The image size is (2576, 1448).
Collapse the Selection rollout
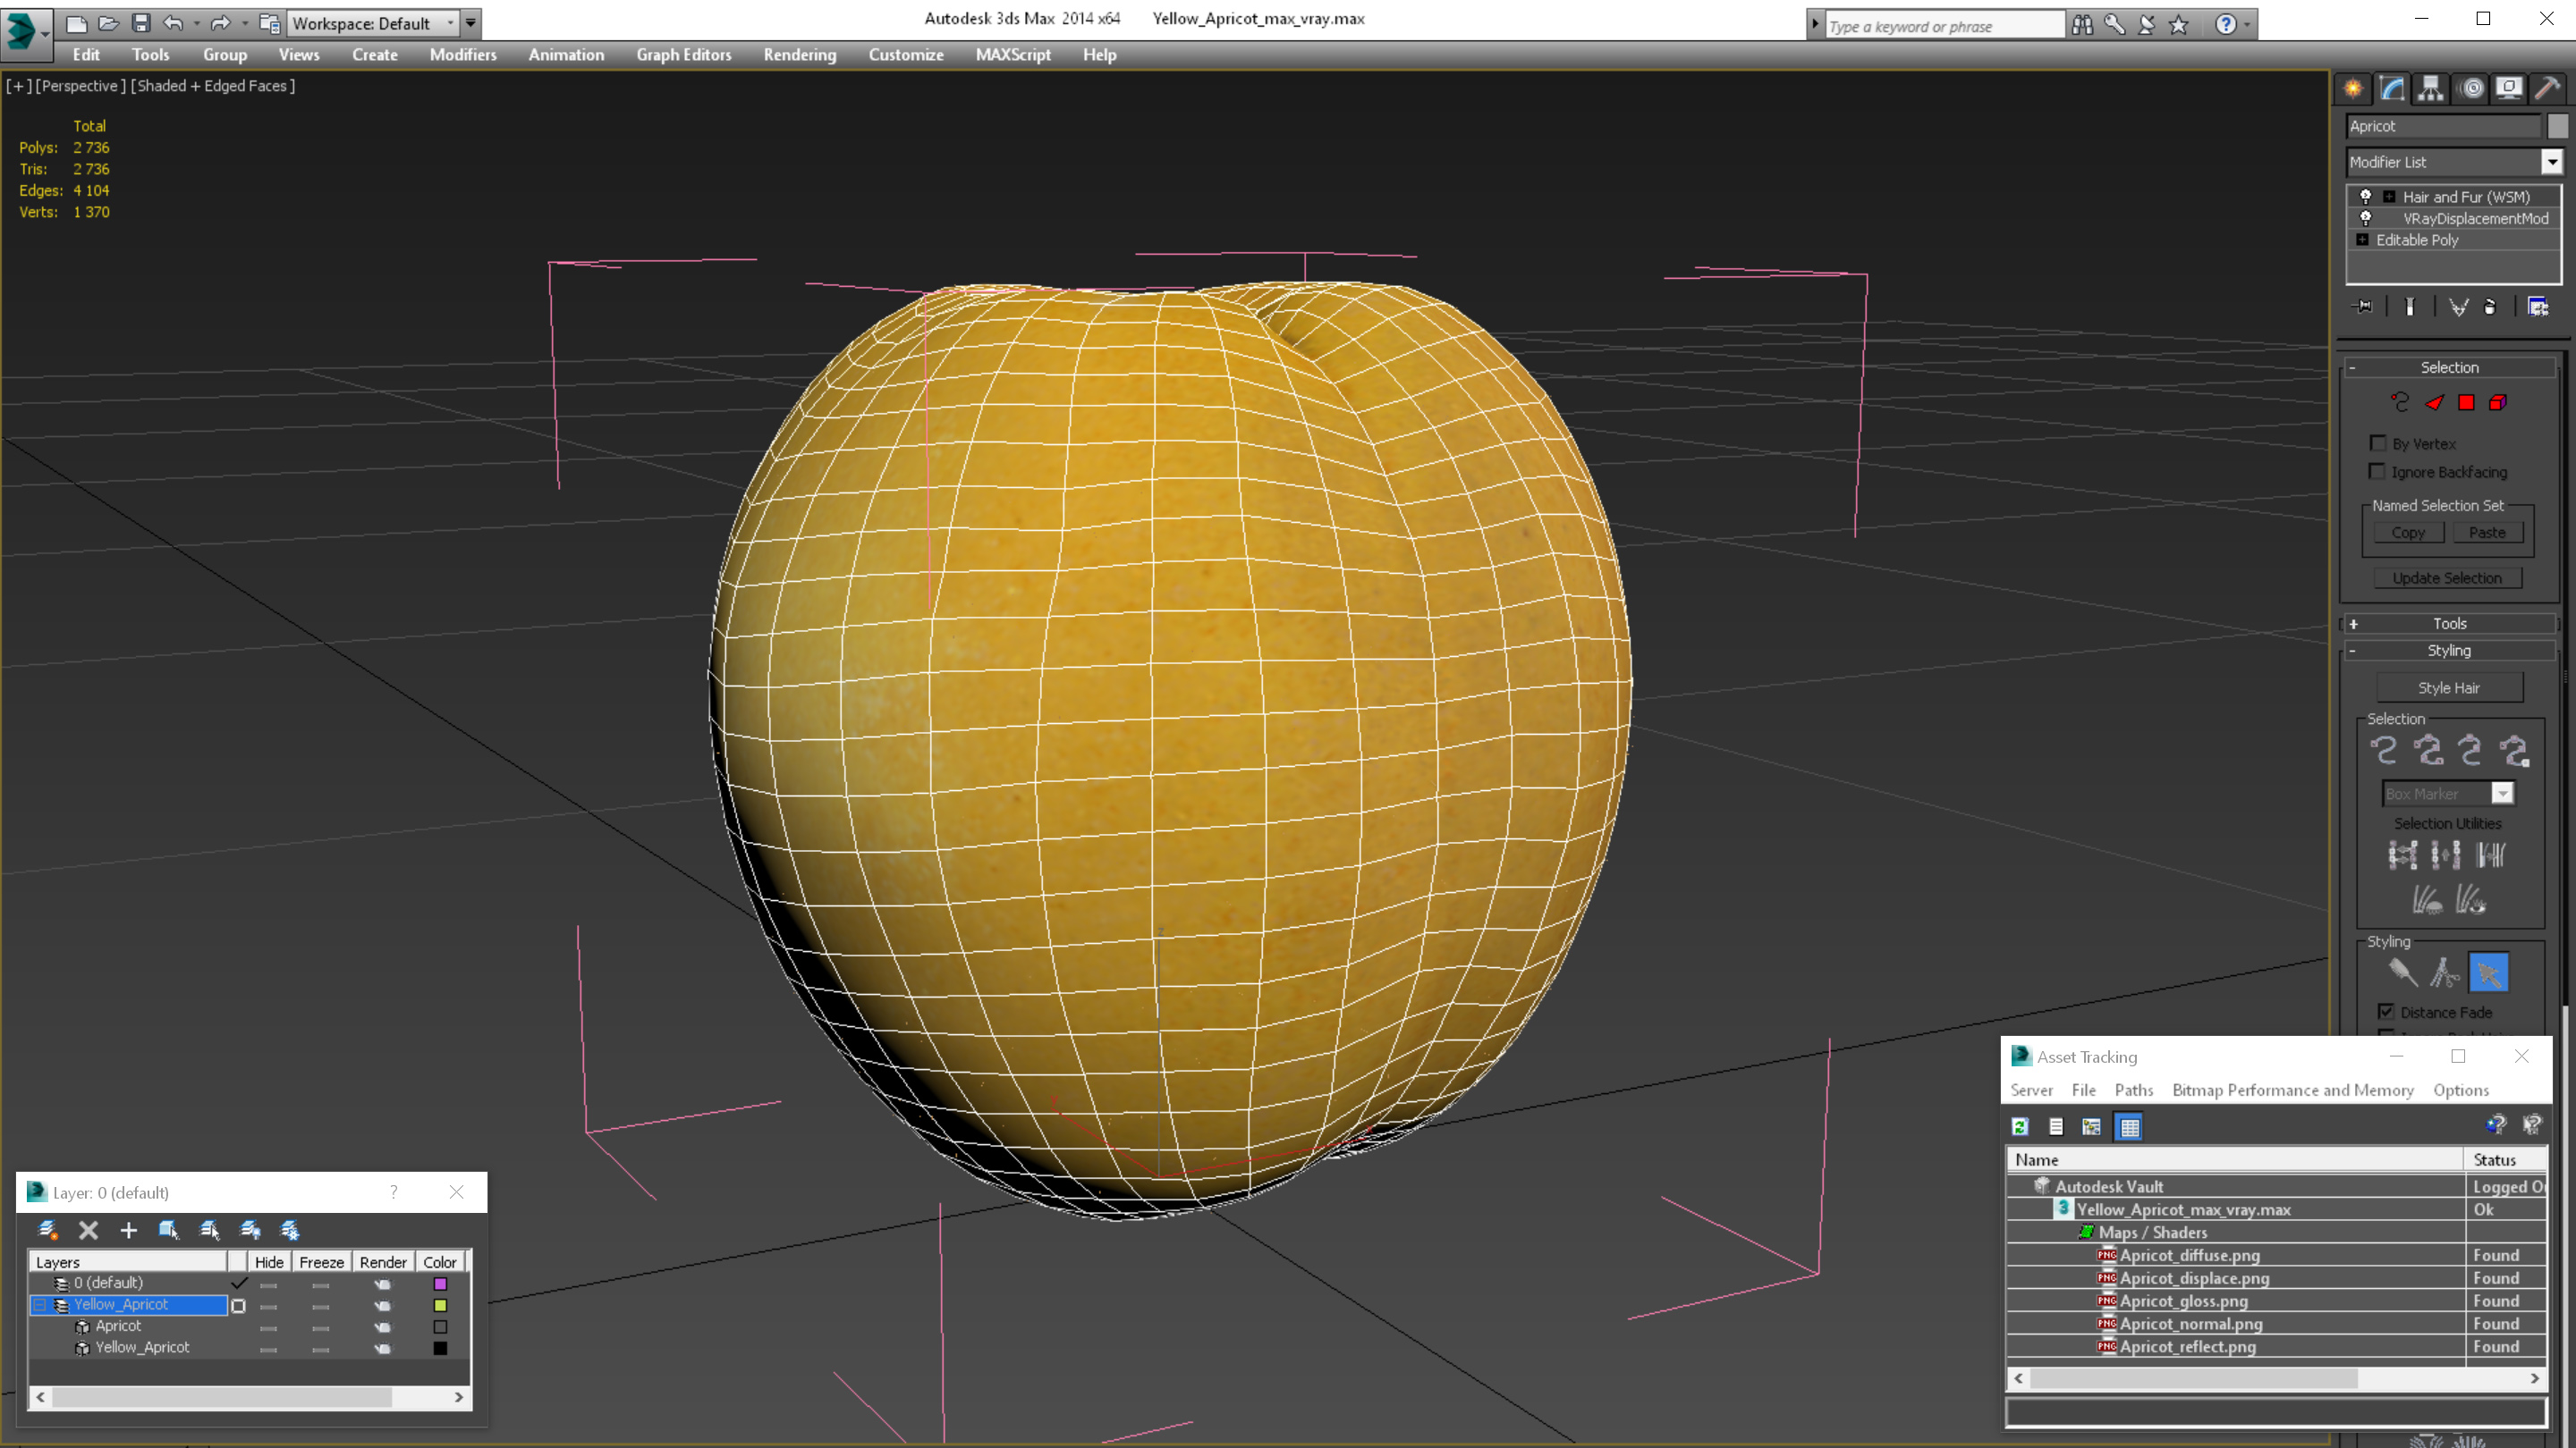tap(2353, 367)
